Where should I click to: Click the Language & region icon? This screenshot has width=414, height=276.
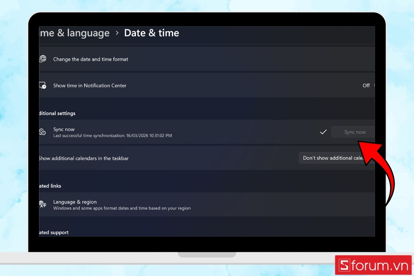[42, 205]
